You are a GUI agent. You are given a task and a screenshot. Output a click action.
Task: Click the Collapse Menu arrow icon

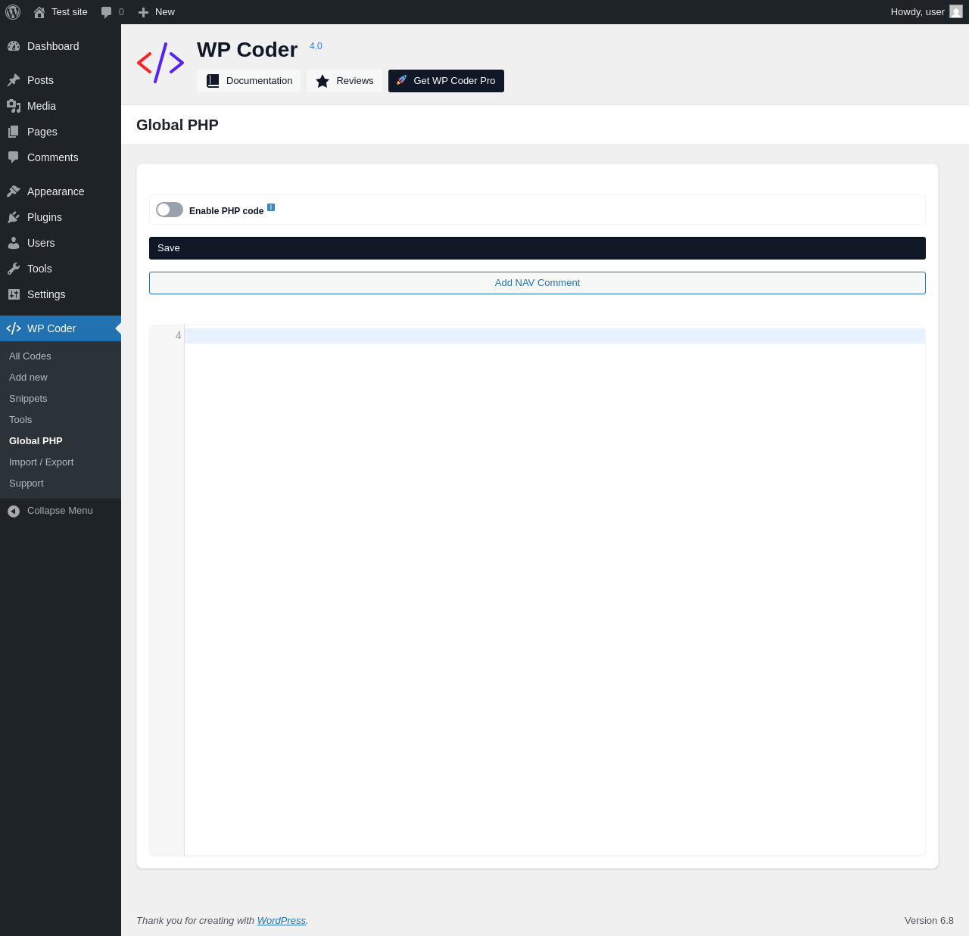14,512
